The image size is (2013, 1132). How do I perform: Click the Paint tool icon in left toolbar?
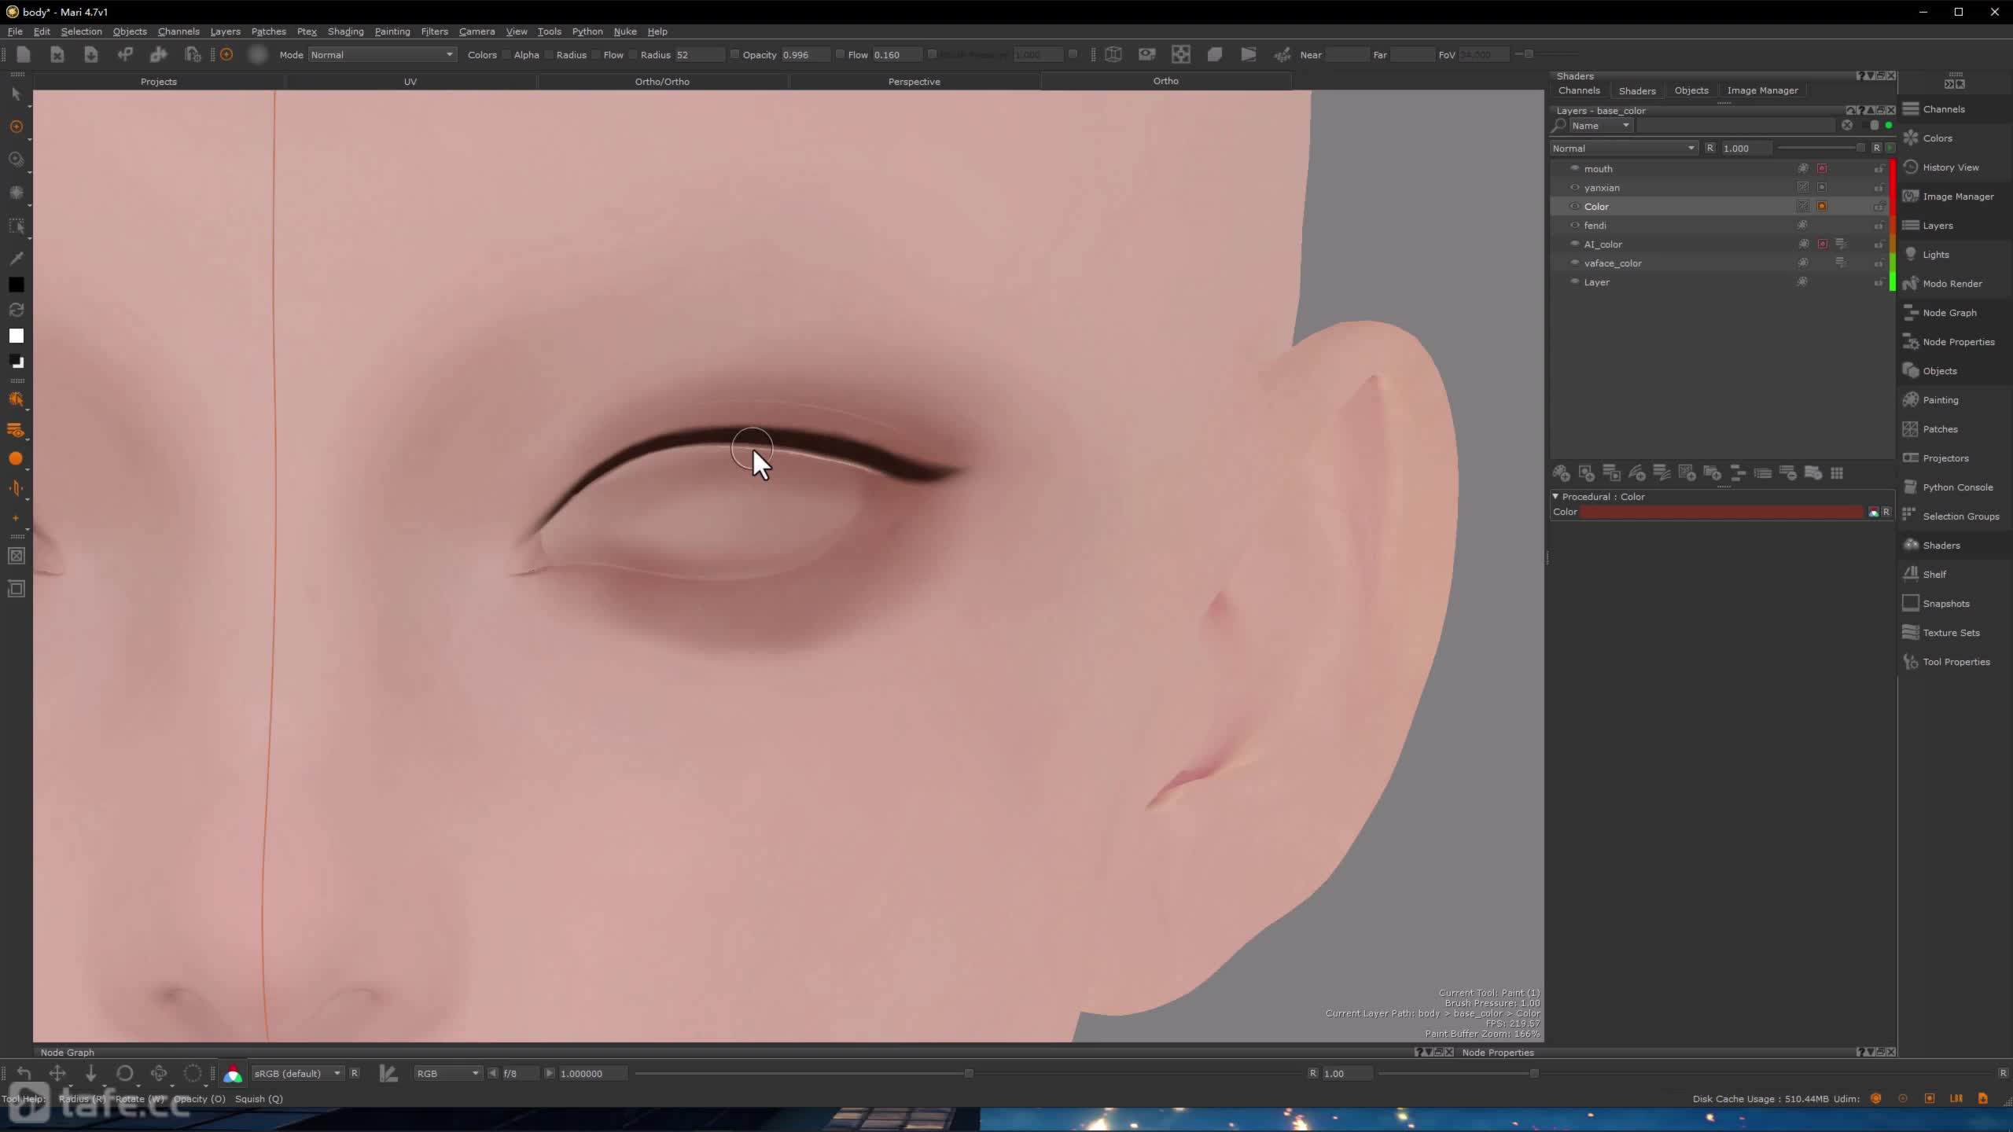[x=16, y=127]
